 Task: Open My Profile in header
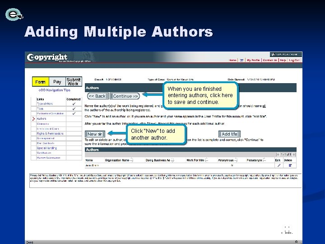pos(253,60)
